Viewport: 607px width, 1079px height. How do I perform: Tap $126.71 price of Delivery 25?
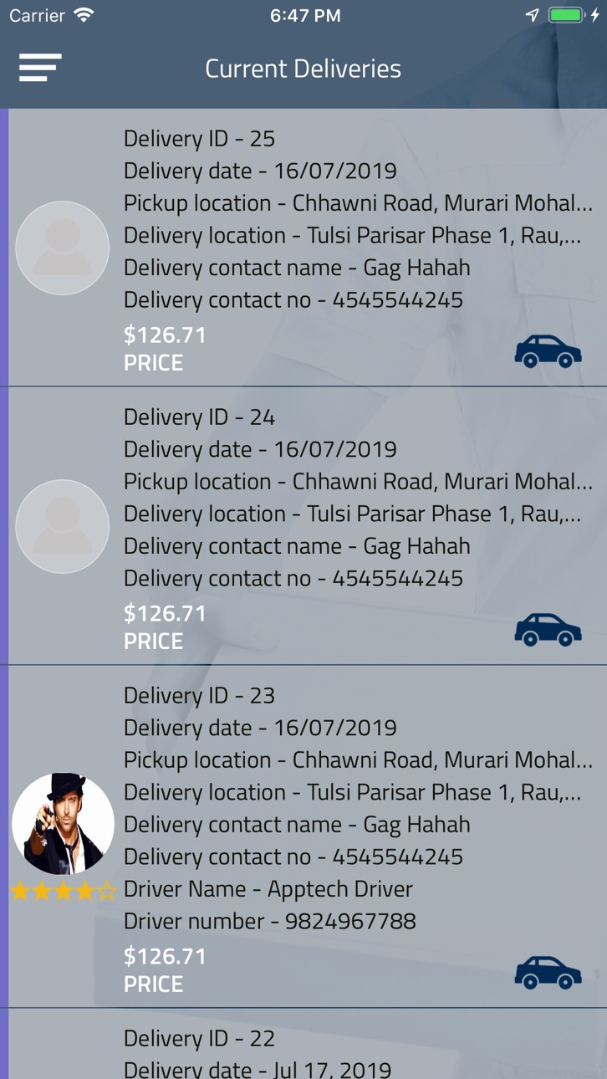tap(165, 335)
